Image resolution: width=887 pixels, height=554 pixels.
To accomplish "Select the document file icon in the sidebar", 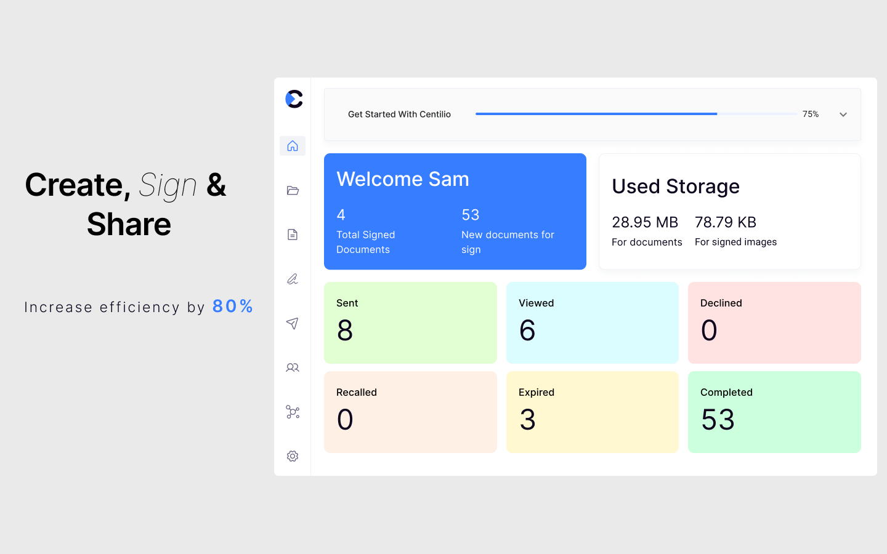I will pyautogui.click(x=293, y=235).
